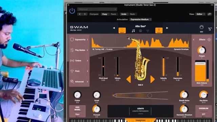Toggle the Pipe Model Keys switch
This screenshot has height=122, width=217.
tap(77, 111)
